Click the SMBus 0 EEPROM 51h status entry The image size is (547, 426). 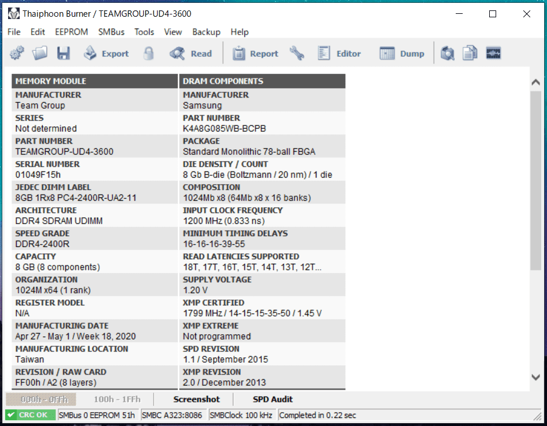97,415
